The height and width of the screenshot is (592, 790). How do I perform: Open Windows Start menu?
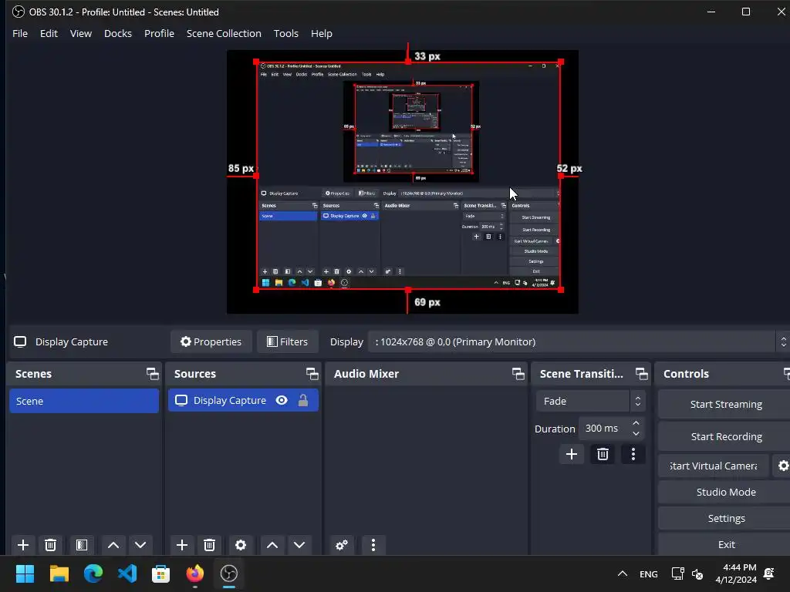[x=25, y=573]
